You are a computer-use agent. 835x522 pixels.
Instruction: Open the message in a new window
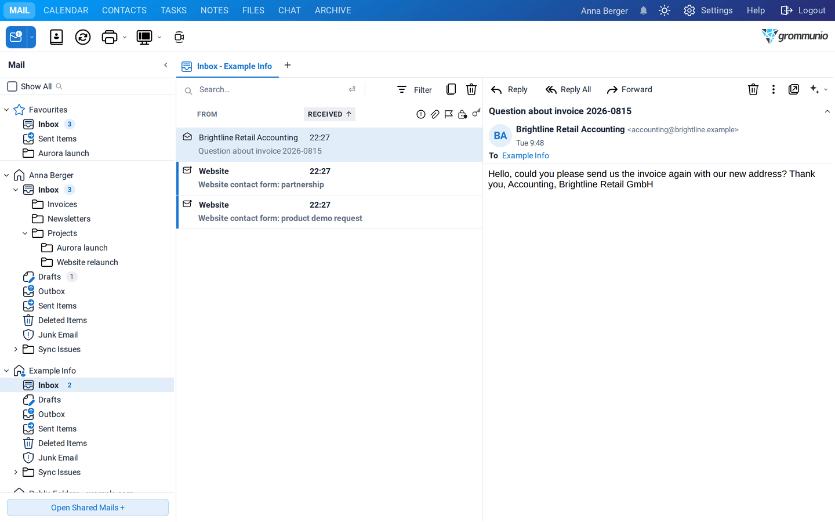(x=794, y=89)
